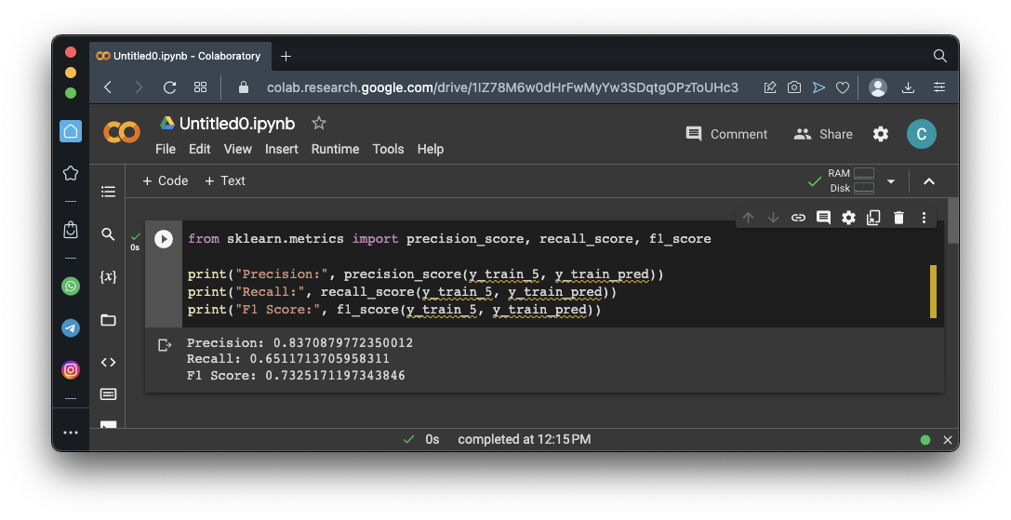Open the Insert menu
1011x520 pixels.
(x=281, y=149)
